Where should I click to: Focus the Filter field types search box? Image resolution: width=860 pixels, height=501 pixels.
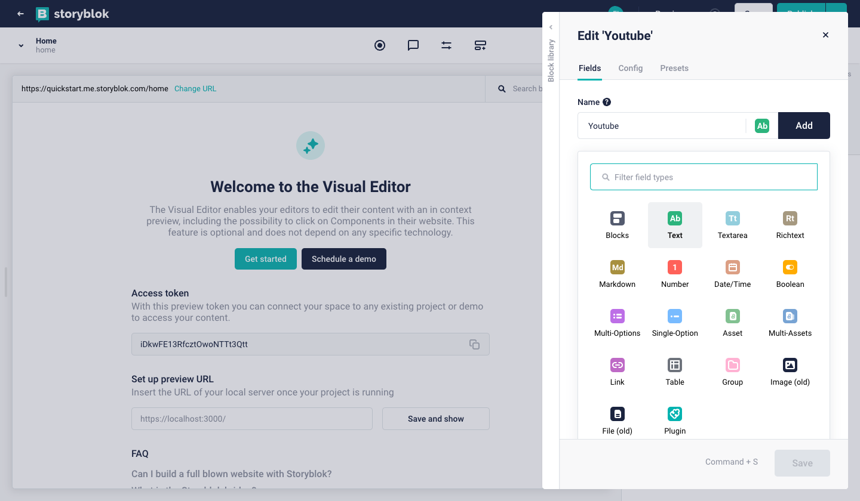tap(704, 177)
